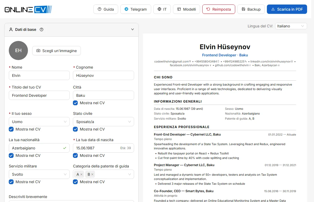Remove the A licence category tag

pos(81,174)
